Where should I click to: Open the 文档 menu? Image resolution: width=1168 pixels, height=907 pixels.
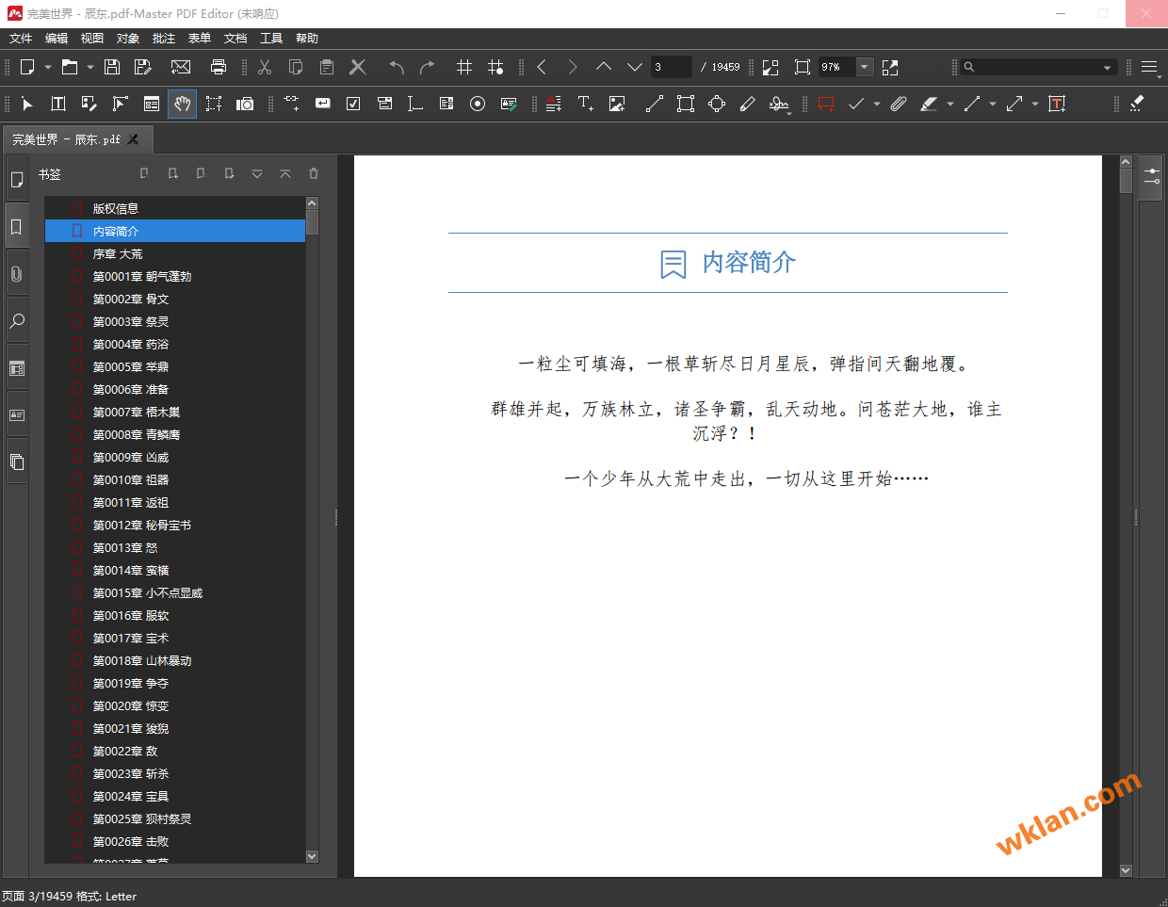point(235,39)
